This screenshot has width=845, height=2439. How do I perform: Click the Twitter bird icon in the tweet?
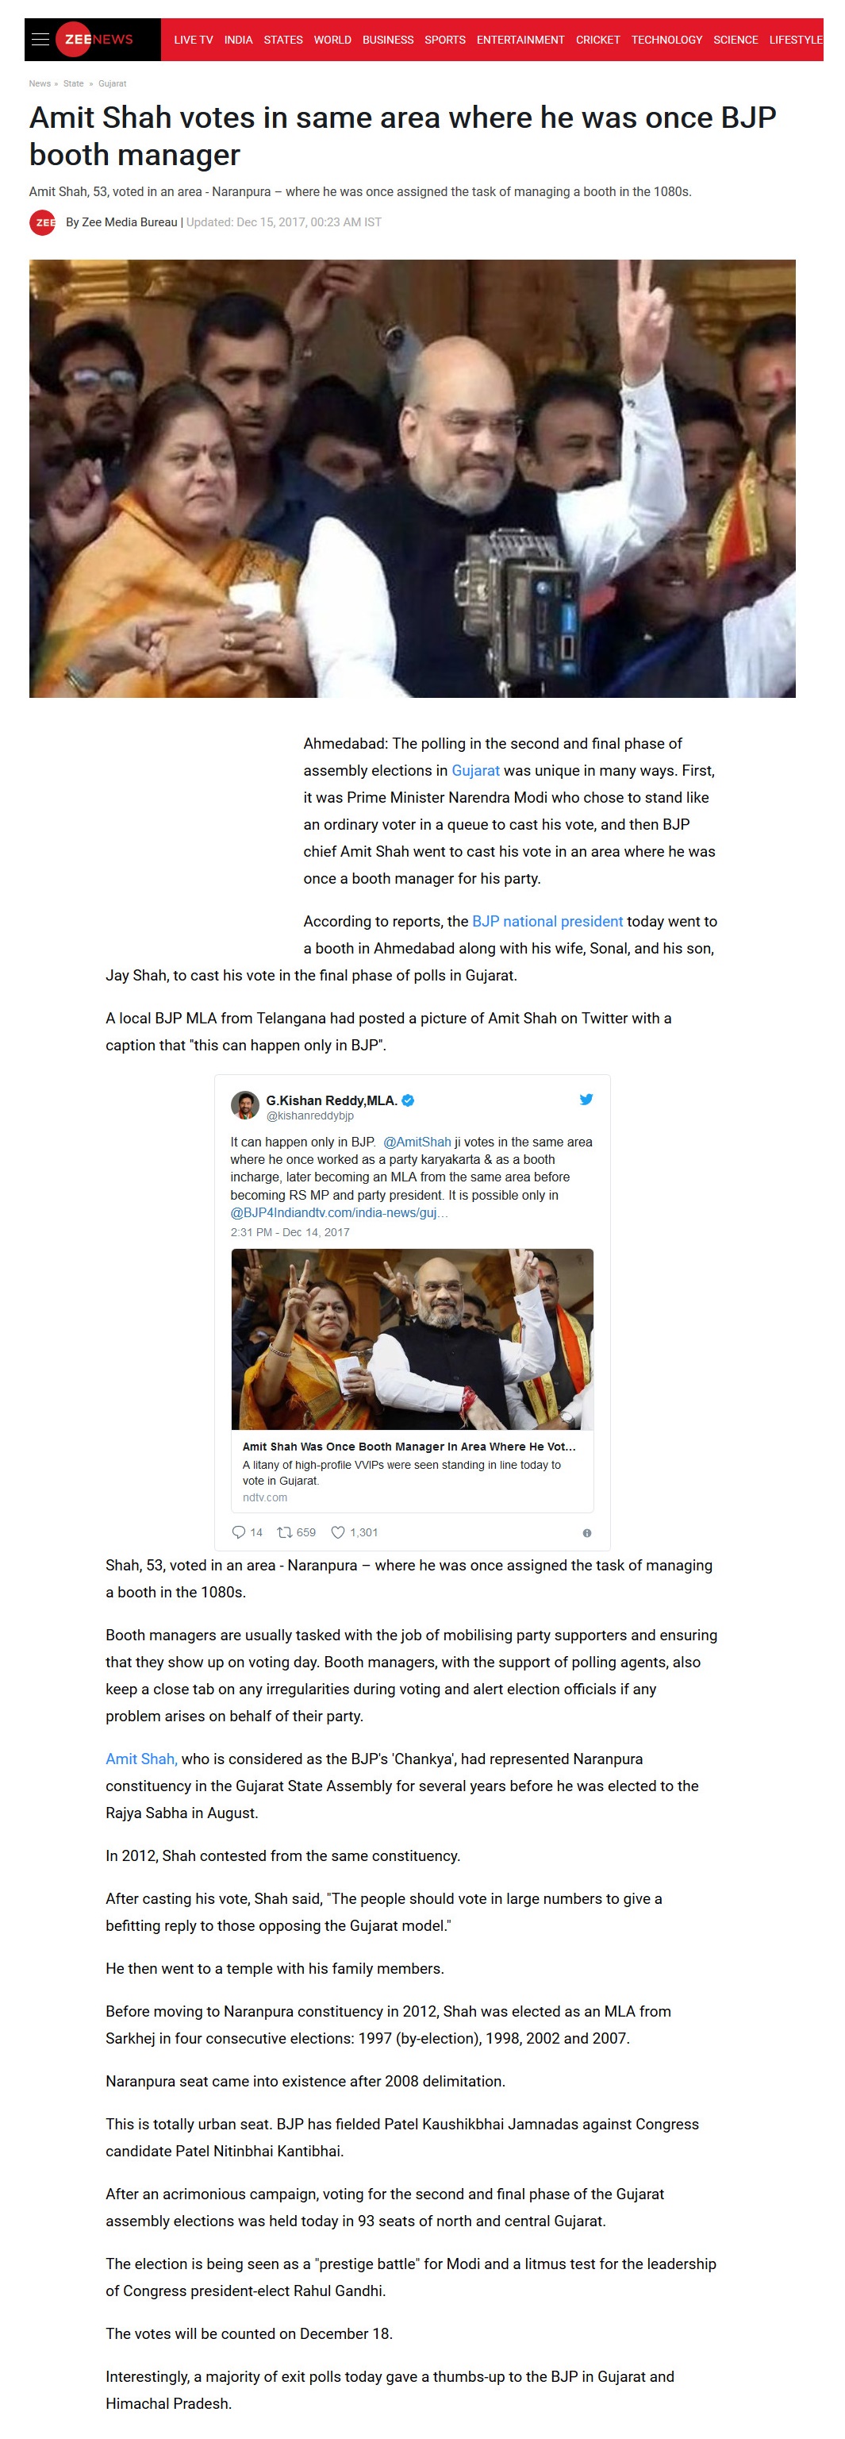point(586,1100)
